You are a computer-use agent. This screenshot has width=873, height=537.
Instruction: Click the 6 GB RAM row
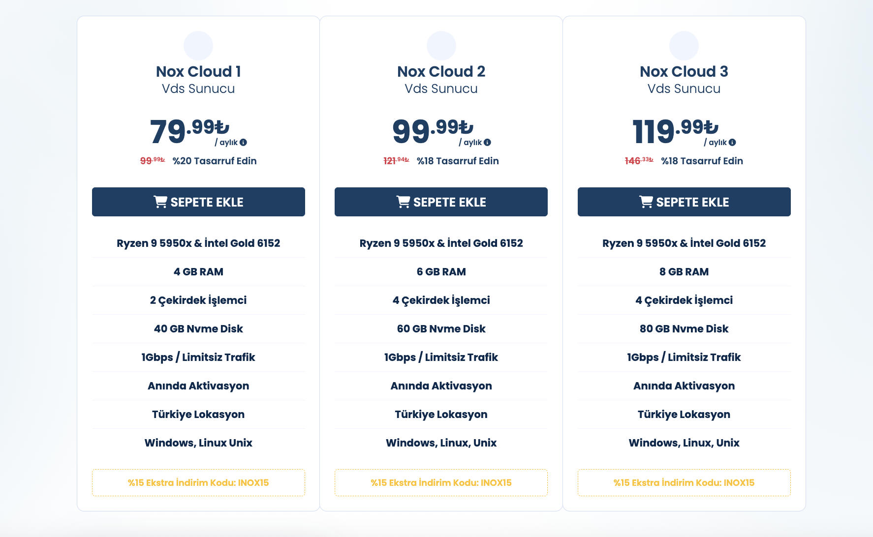[441, 272]
